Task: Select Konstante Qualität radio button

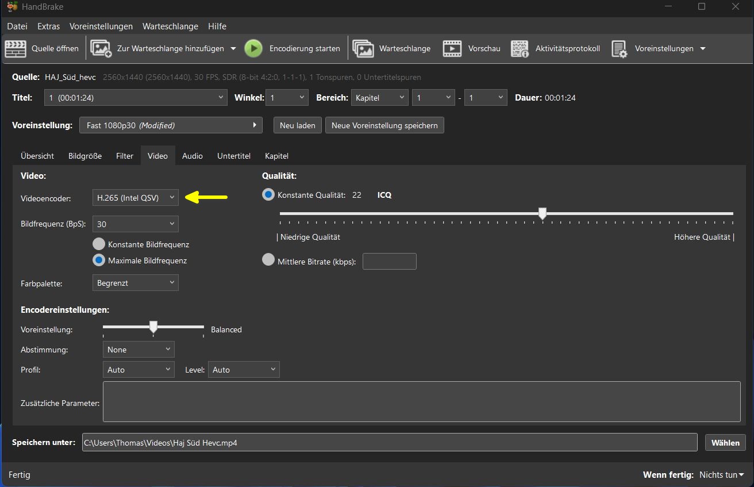Action: tap(268, 195)
